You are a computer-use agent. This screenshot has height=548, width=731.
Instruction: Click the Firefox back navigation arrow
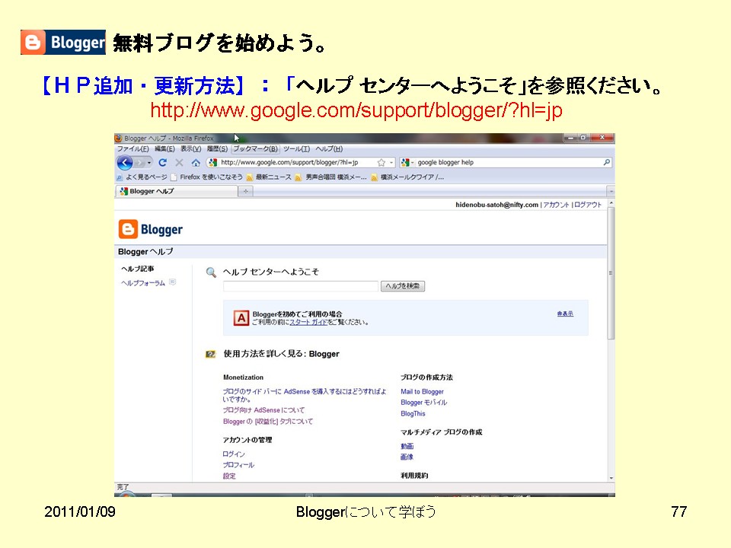pos(126,162)
